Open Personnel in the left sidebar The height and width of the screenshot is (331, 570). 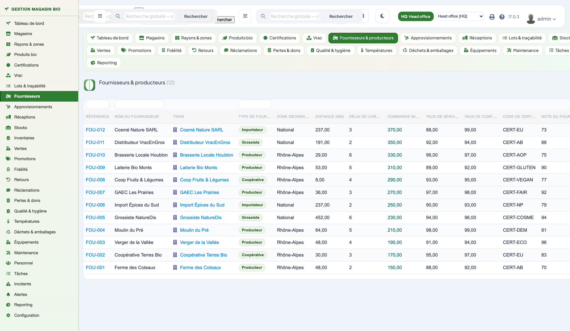(x=39, y=263)
